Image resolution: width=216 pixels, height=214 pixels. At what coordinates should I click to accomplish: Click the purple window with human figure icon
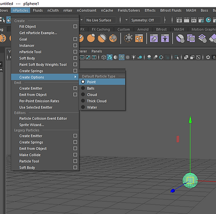pyautogui.click(x=165, y=38)
